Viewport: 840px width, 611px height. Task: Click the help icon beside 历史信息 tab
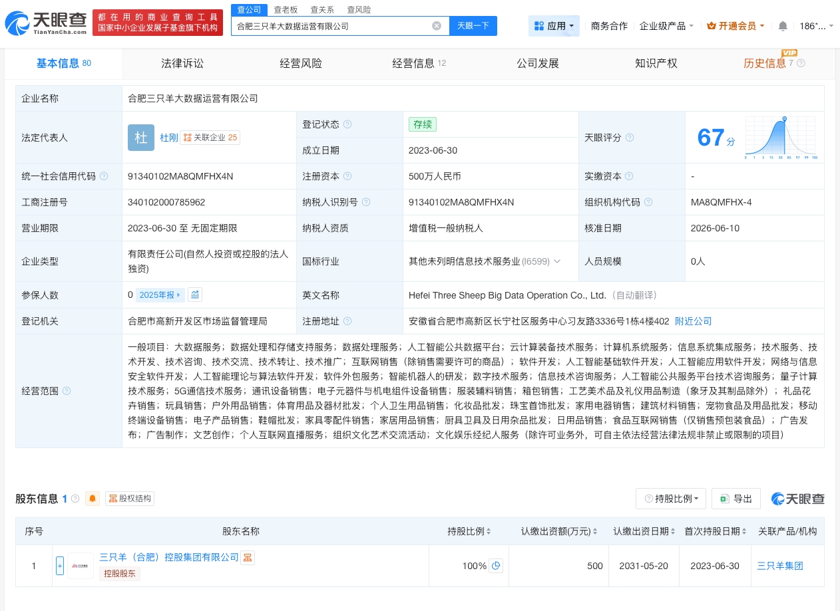click(801, 63)
